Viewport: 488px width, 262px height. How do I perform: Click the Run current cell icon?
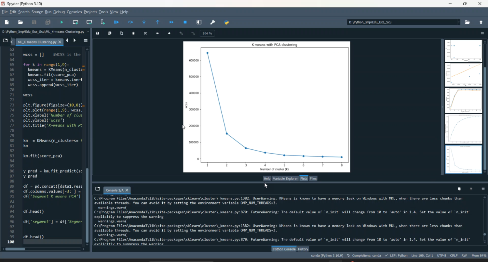[75, 22]
